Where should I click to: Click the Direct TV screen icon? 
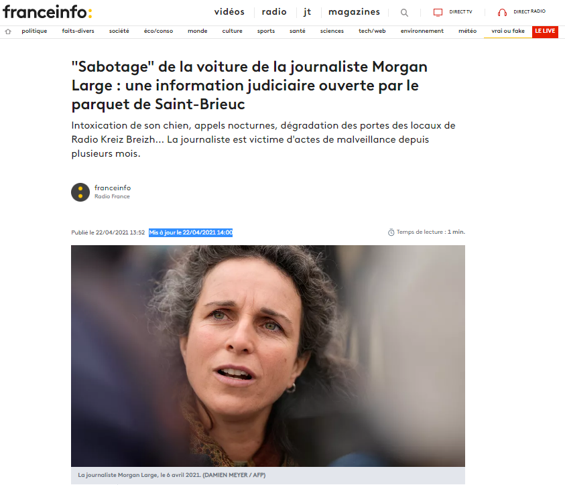[438, 13]
